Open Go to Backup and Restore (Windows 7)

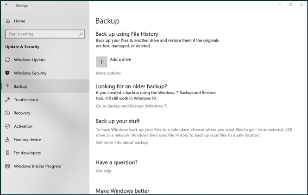click(132, 106)
